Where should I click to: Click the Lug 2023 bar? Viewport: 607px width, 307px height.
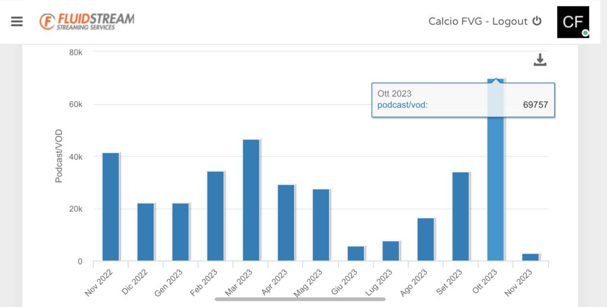coord(391,251)
